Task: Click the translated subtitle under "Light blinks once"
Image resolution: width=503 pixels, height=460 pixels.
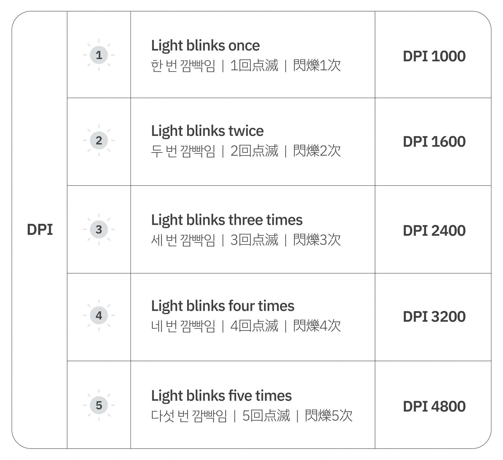Action: pyautogui.click(x=246, y=65)
